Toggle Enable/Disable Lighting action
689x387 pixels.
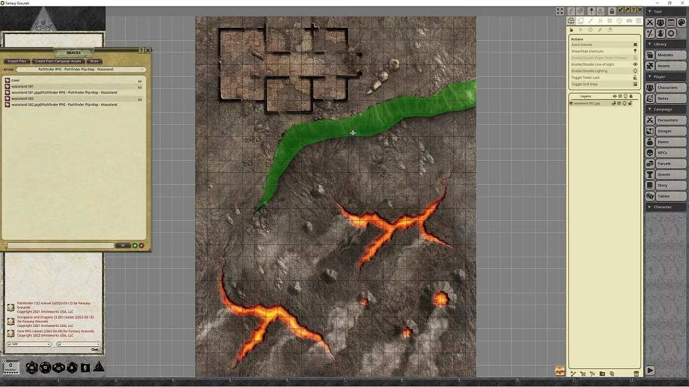tap(605, 71)
